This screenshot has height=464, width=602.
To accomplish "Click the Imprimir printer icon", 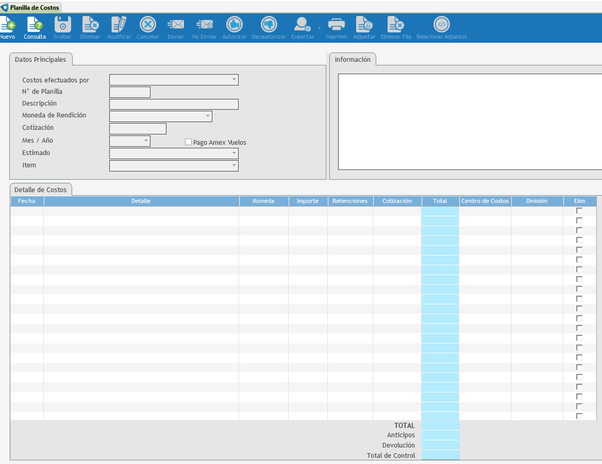I will [x=336, y=25].
